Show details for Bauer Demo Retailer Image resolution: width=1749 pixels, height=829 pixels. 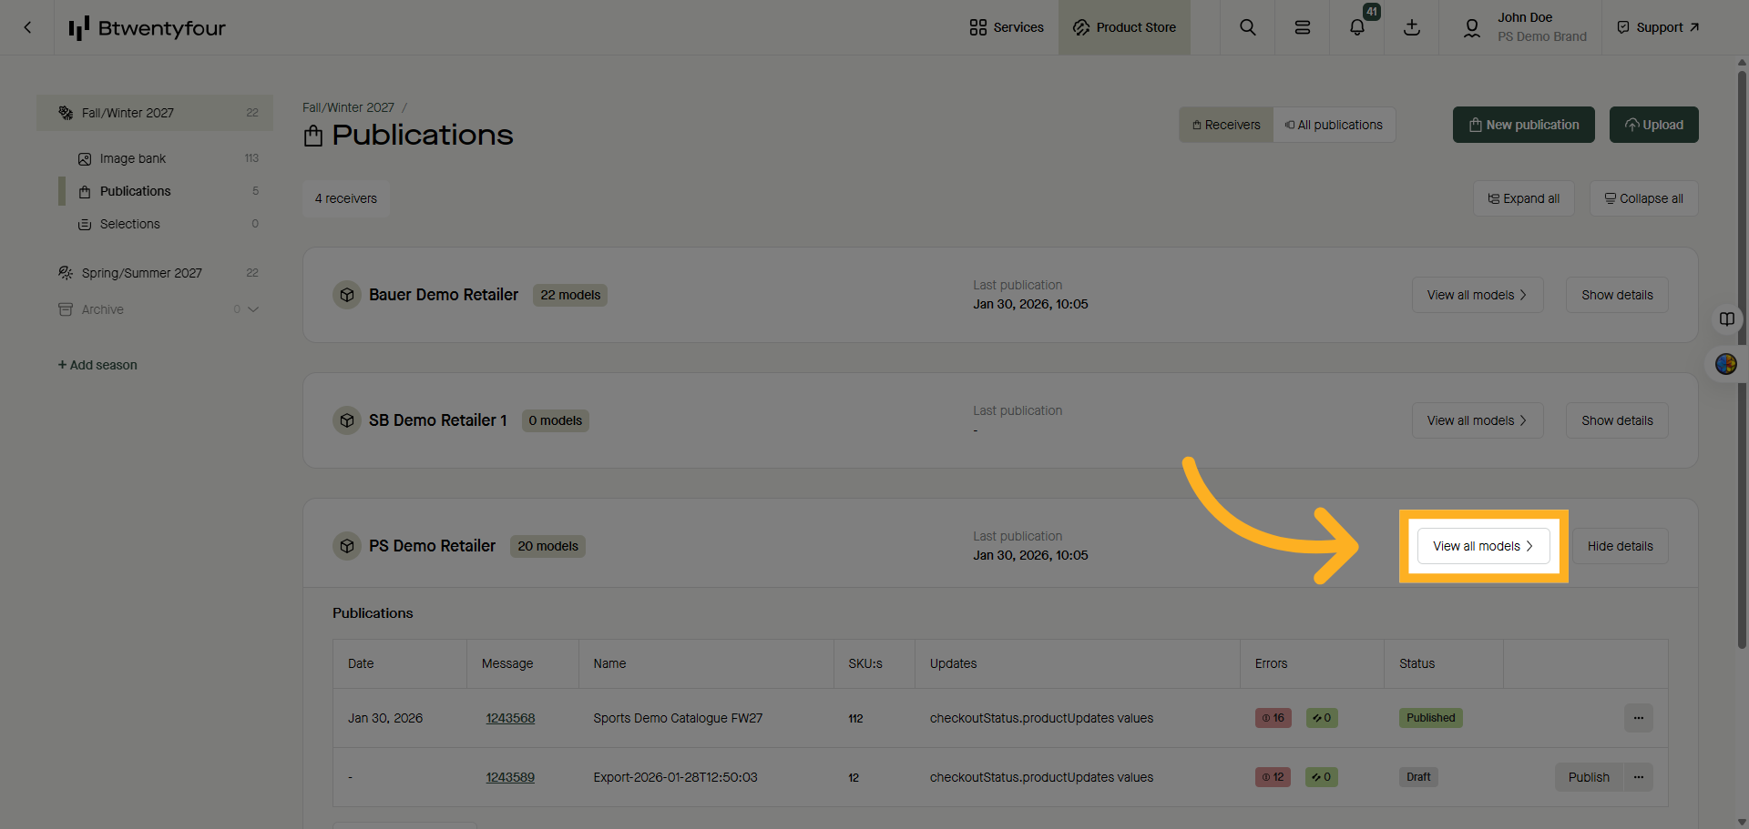(x=1616, y=295)
